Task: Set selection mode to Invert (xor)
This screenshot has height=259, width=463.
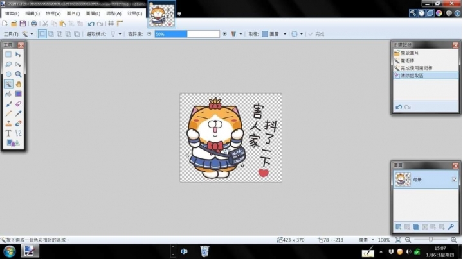Action: tap(77, 34)
